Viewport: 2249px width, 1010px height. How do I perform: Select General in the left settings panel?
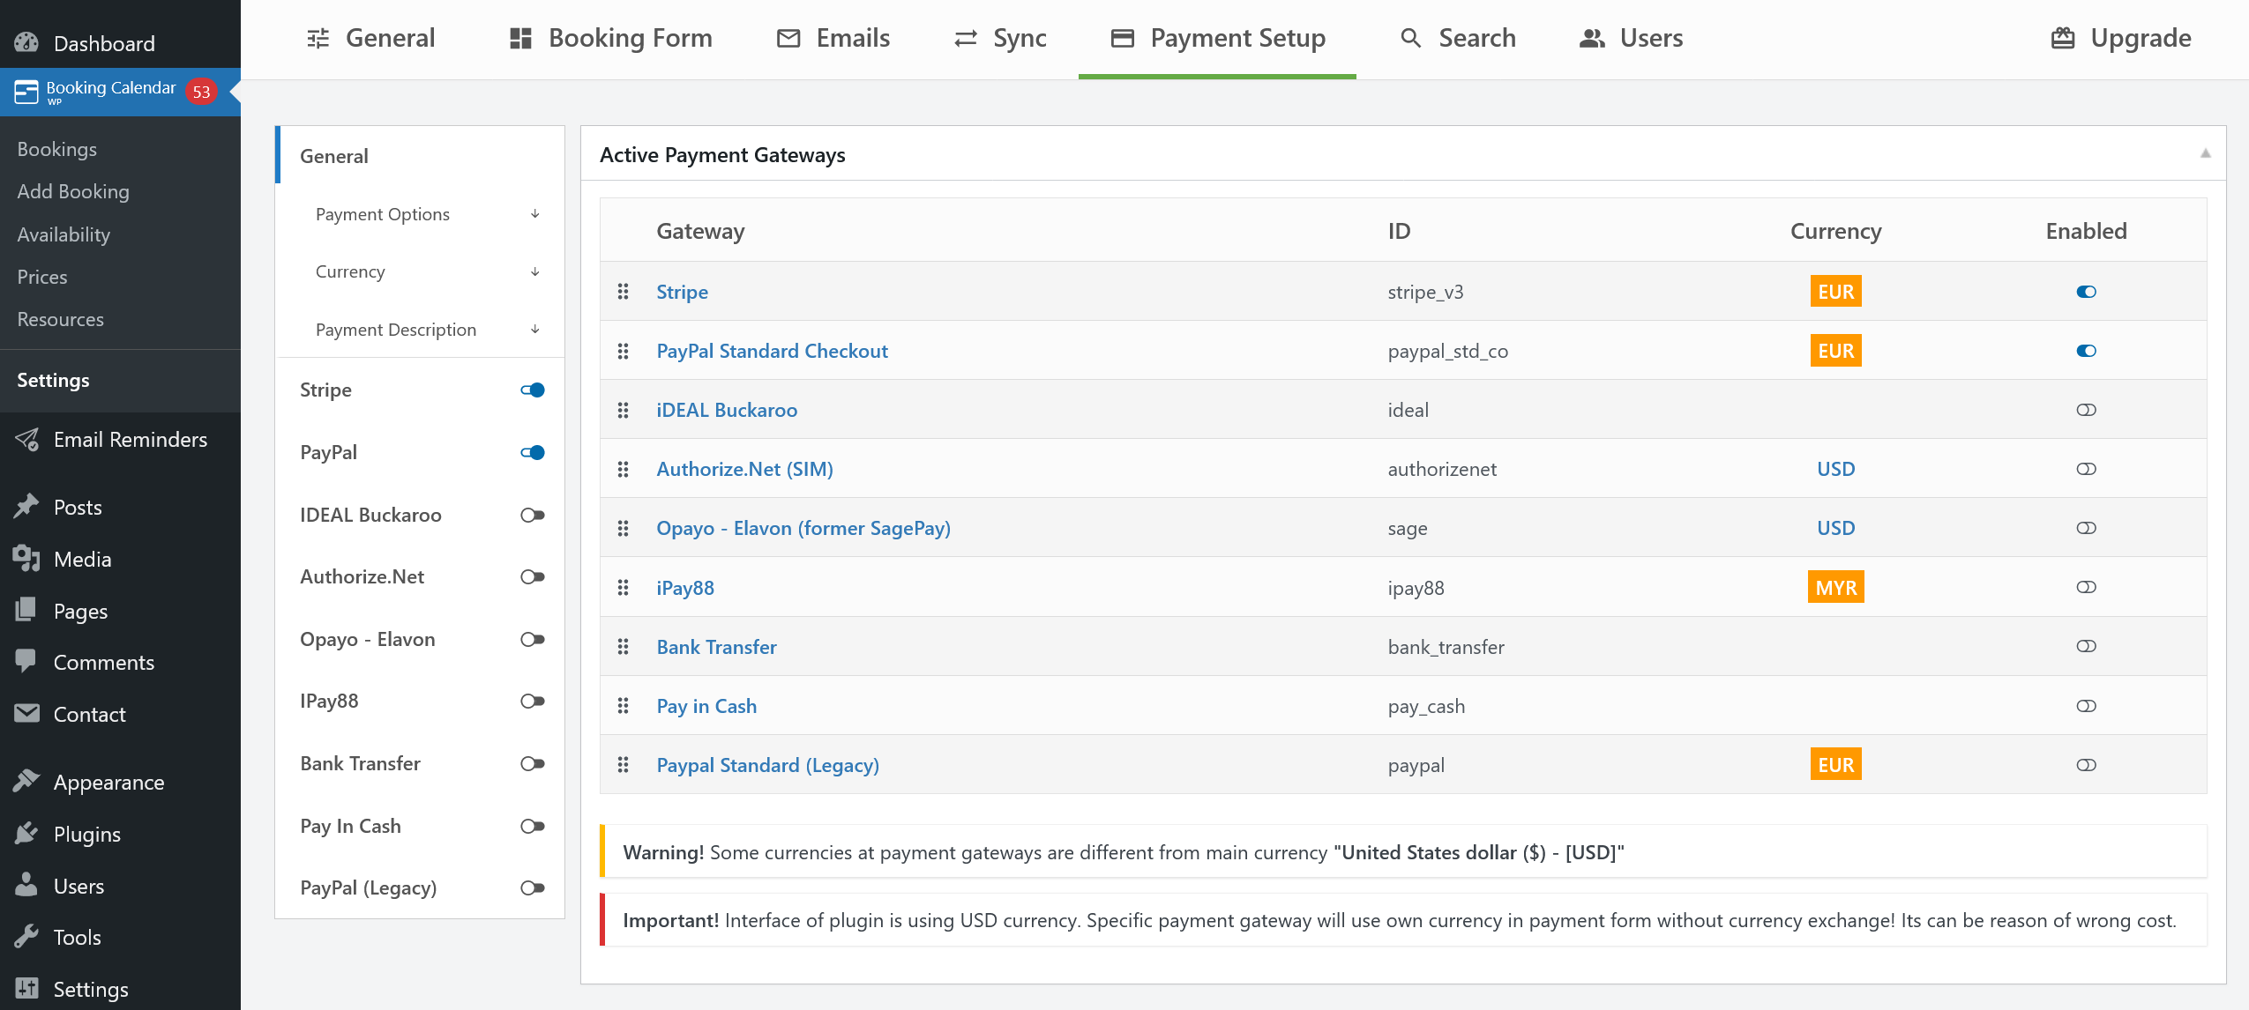pos(420,156)
